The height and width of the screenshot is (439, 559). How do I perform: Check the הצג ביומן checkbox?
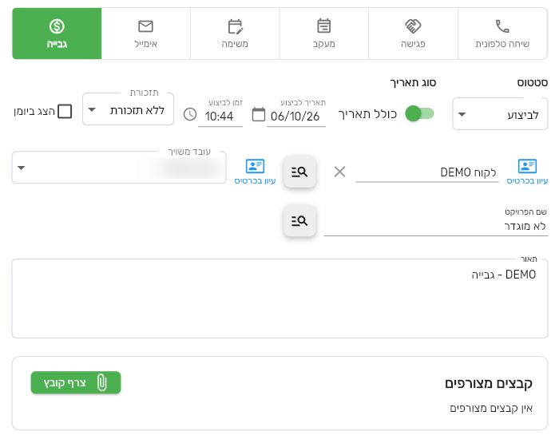pos(65,111)
